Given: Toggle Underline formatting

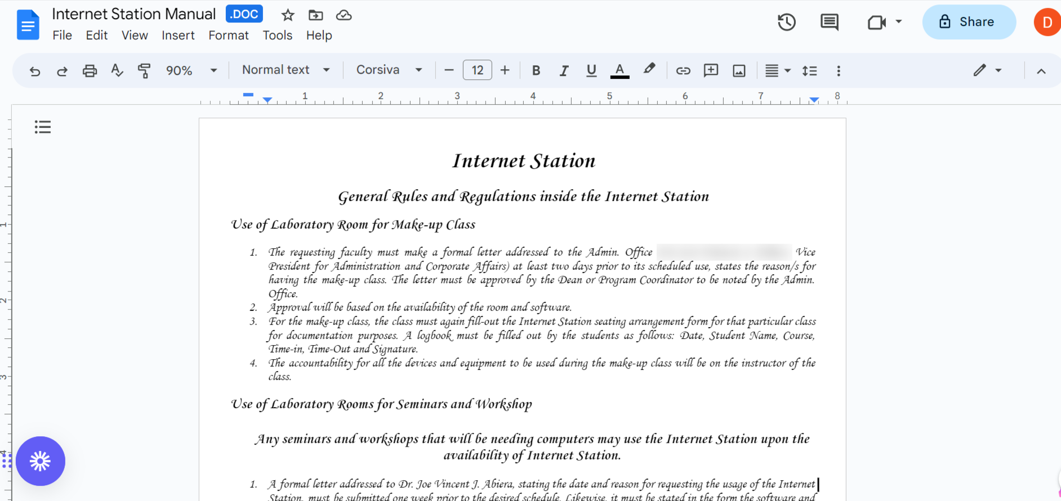Looking at the screenshot, I should click(x=591, y=70).
